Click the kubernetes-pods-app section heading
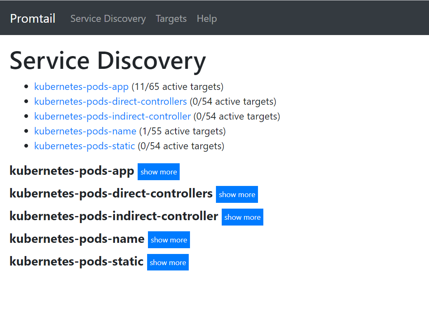Screen dimensions: 429x322 tap(72, 171)
